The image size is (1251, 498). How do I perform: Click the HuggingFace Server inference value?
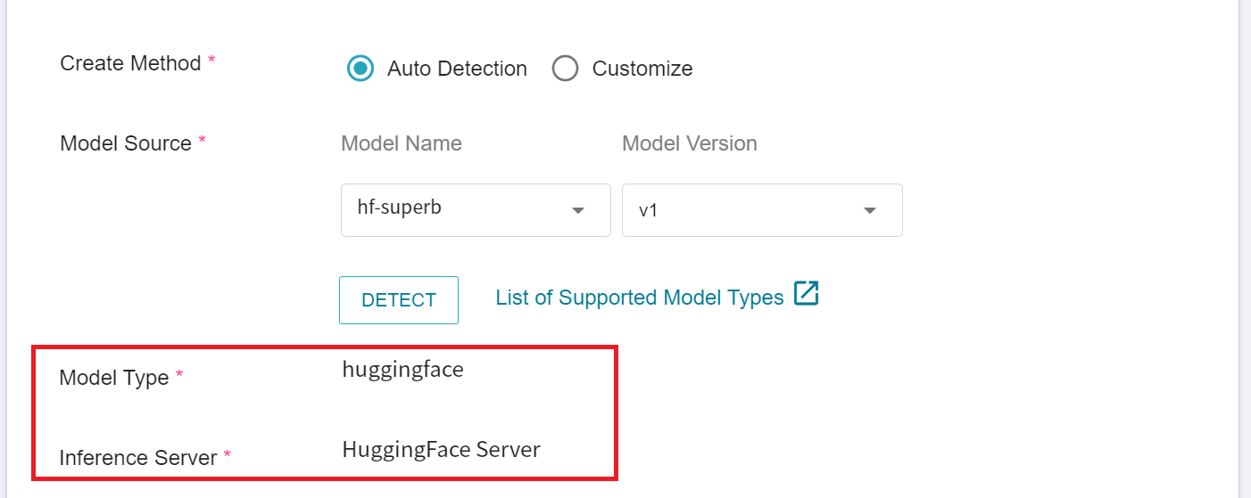click(442, 449)
